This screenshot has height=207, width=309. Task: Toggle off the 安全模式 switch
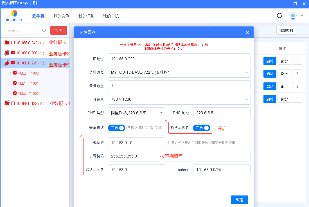click(x=116, y=127)
